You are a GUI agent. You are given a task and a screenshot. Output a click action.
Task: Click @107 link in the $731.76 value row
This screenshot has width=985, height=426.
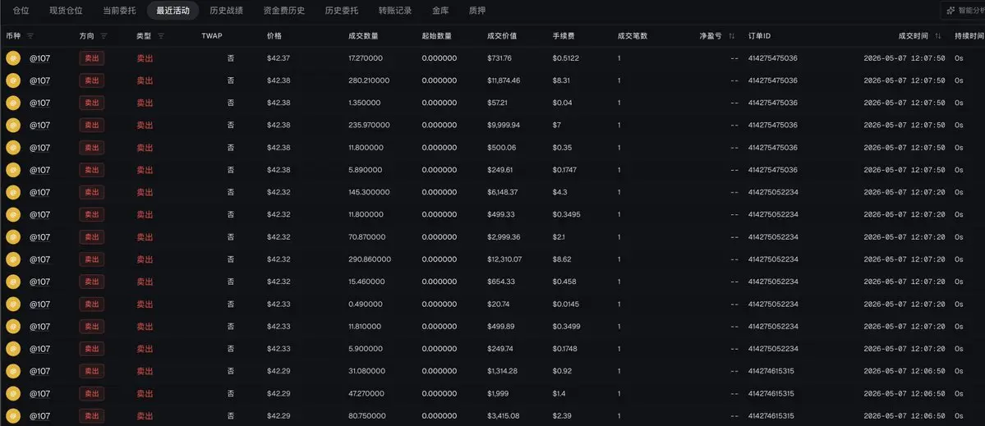click(x=40, y=58)
